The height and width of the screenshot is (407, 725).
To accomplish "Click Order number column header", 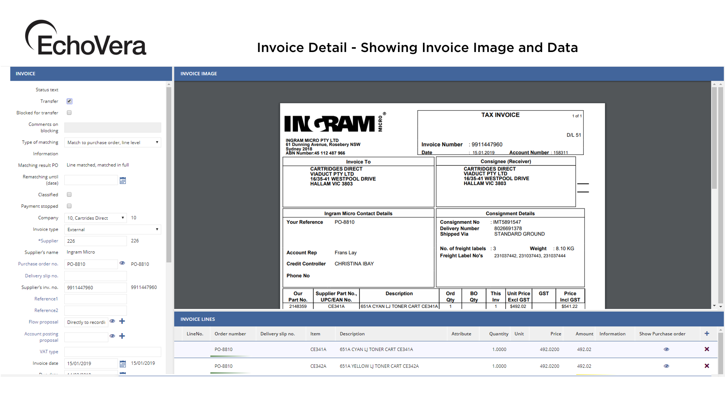I will click(230, 334).
